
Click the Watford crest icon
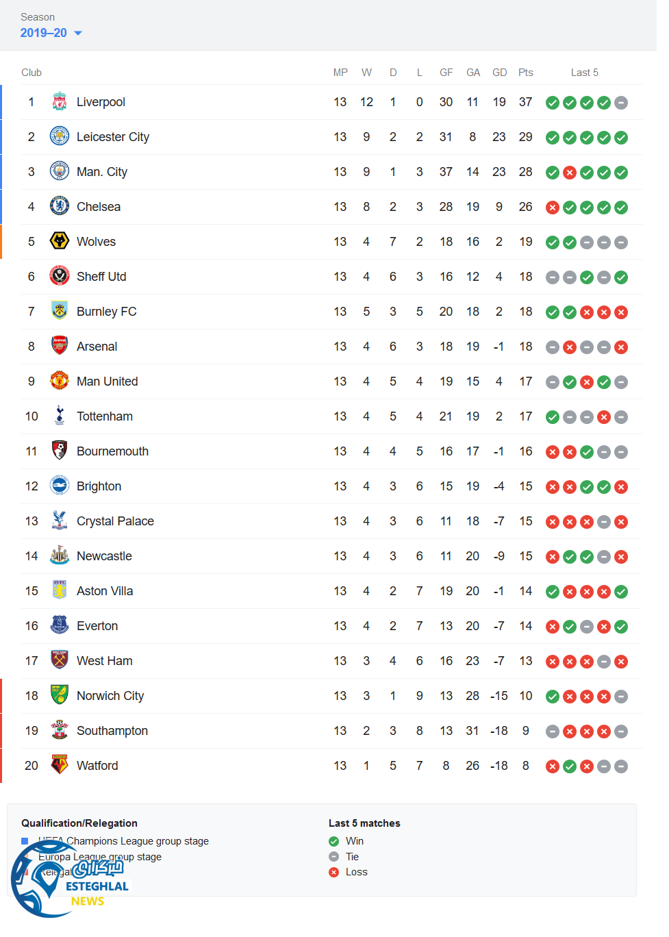(60, 766)
